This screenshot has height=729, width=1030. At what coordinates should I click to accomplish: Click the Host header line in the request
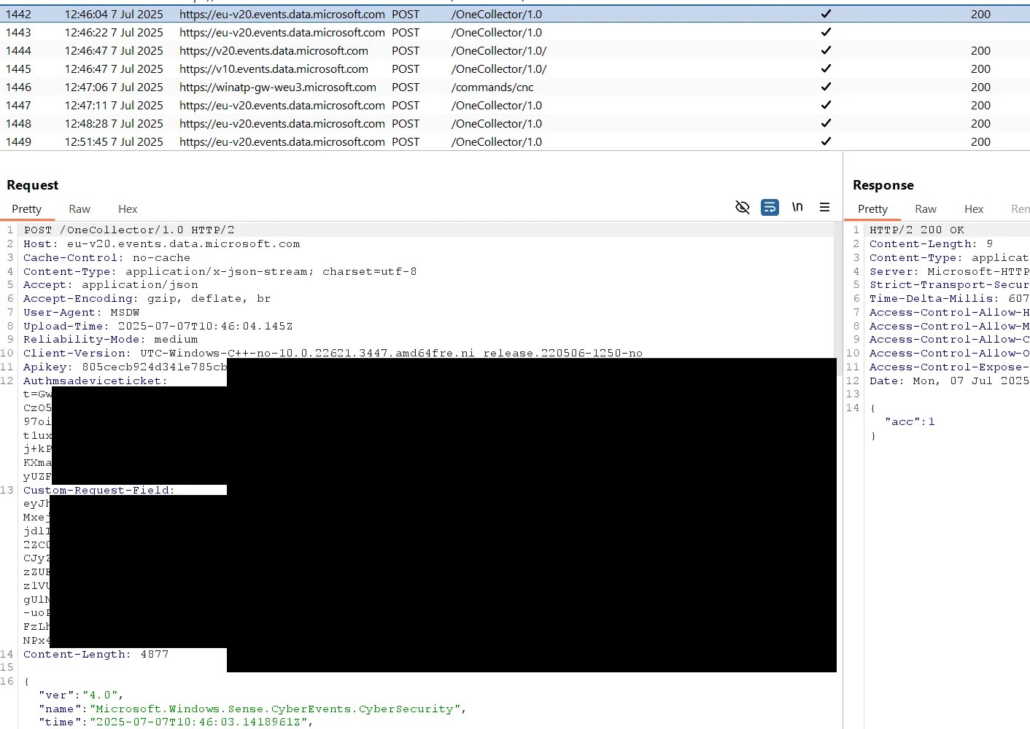click(162, 243)
